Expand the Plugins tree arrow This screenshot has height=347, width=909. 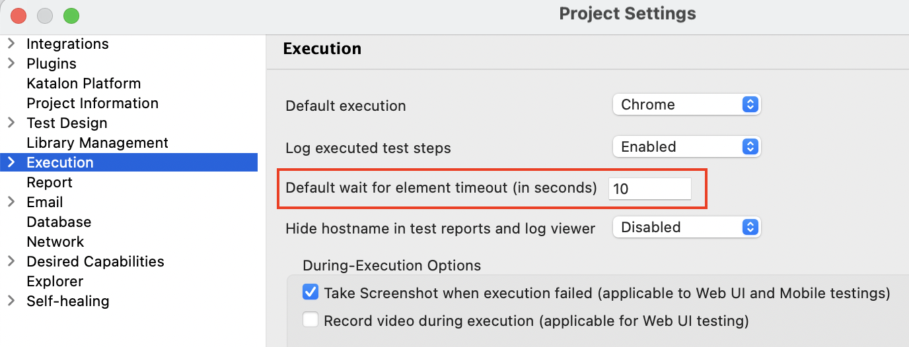tap(11, 64)
